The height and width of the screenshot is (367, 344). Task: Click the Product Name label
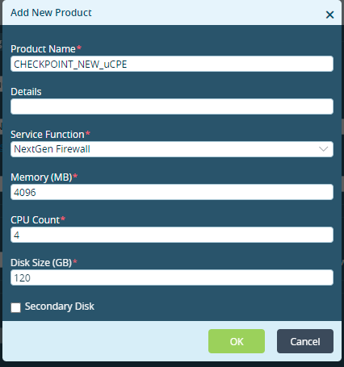pyautogui.click(x=43, y=49)
